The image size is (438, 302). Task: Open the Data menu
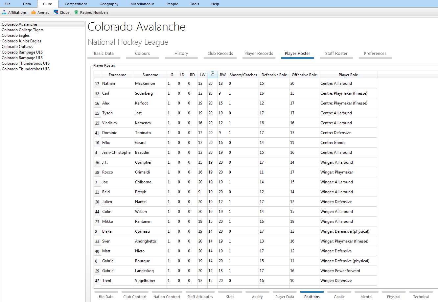tap(27, 4)
